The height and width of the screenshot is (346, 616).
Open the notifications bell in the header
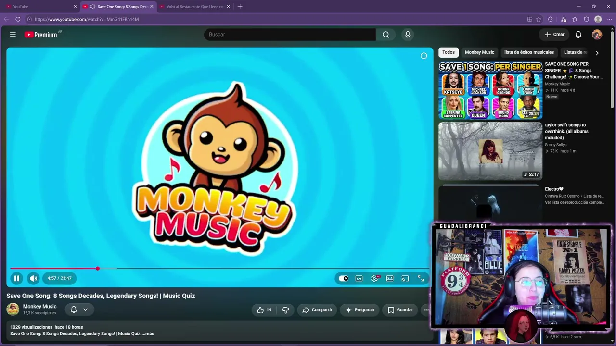(x=578, y=35)
